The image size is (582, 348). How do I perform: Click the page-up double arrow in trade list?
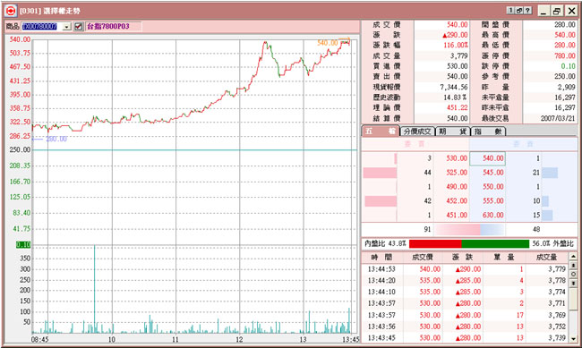click(573, 265)
